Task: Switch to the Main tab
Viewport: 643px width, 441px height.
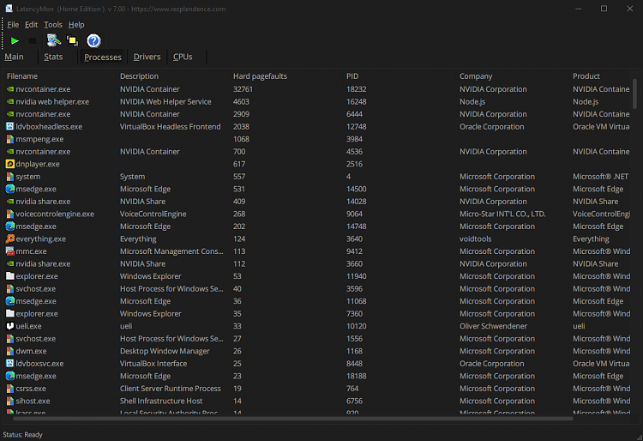Action: pyautogui.click(x=14, y=57)
